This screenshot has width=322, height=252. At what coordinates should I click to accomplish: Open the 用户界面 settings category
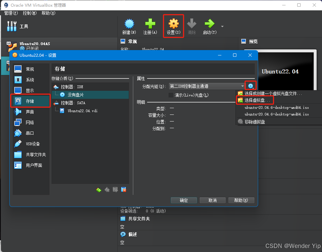(31, 165)
